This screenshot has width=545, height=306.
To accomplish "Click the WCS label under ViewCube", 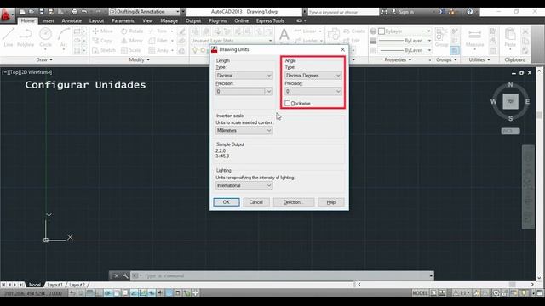I will click(x=510, y=131).
